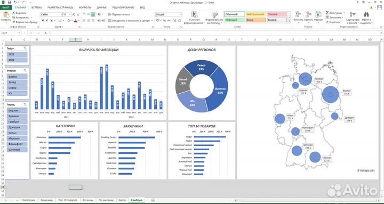Screen dimensions: 384x204
Task: Clear filter icon on Город slicer
Action: click(25, 104)
